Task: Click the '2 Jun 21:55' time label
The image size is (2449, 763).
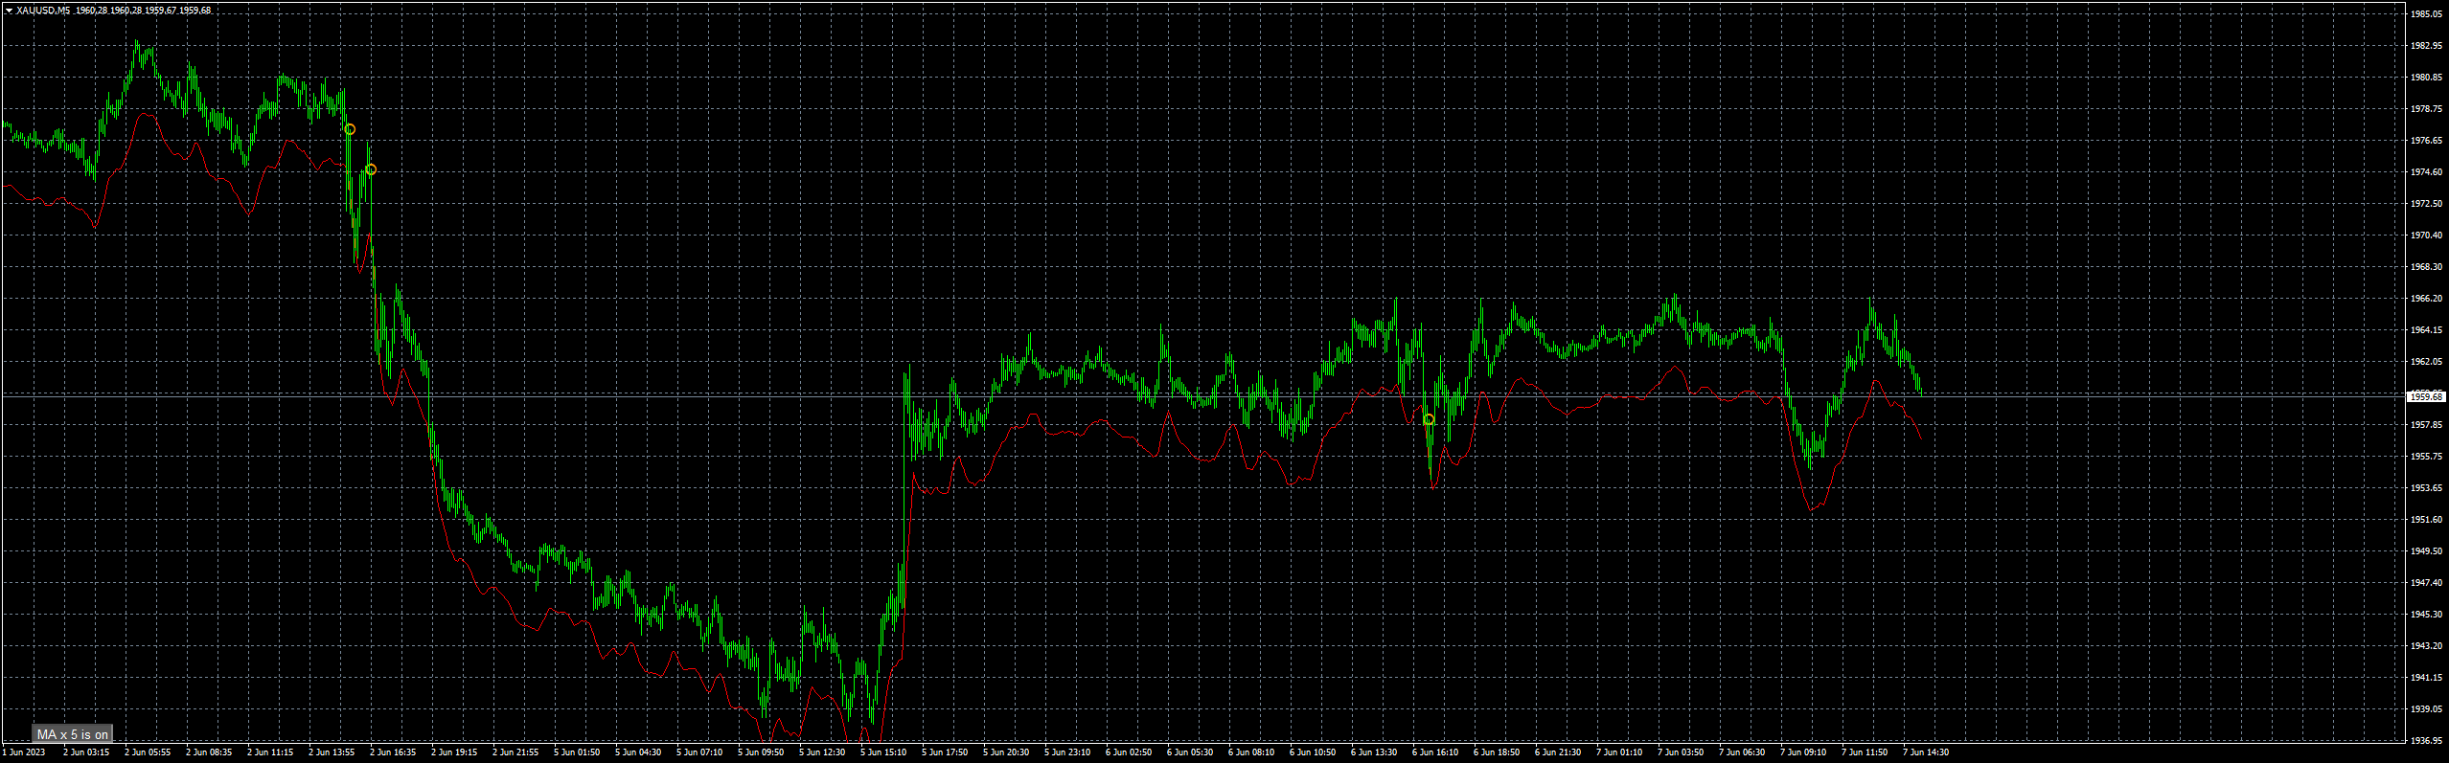Action: (x=515, y=752)
